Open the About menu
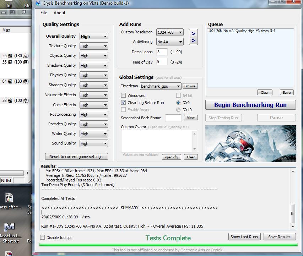Image resolution: width=303 pixels, height=256 pixels. (x=60, y=13)
